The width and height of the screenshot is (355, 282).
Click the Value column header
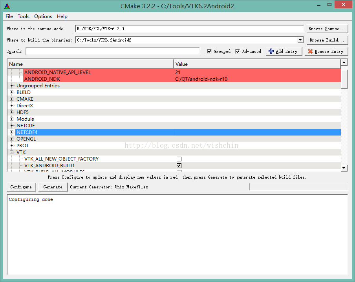tap(257, 64)
